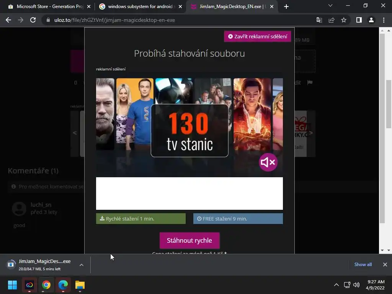Show all downloads
This screenshot has height=294, width=392.
coord(363,265)
